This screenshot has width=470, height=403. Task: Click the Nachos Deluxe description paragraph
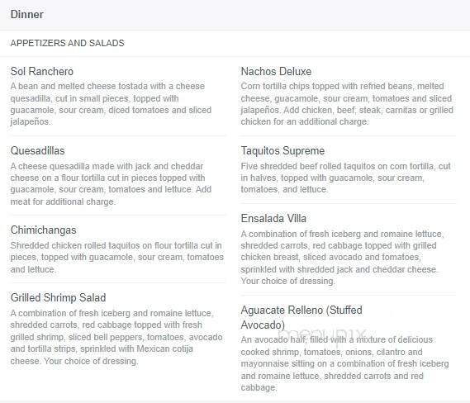(347, 104)
